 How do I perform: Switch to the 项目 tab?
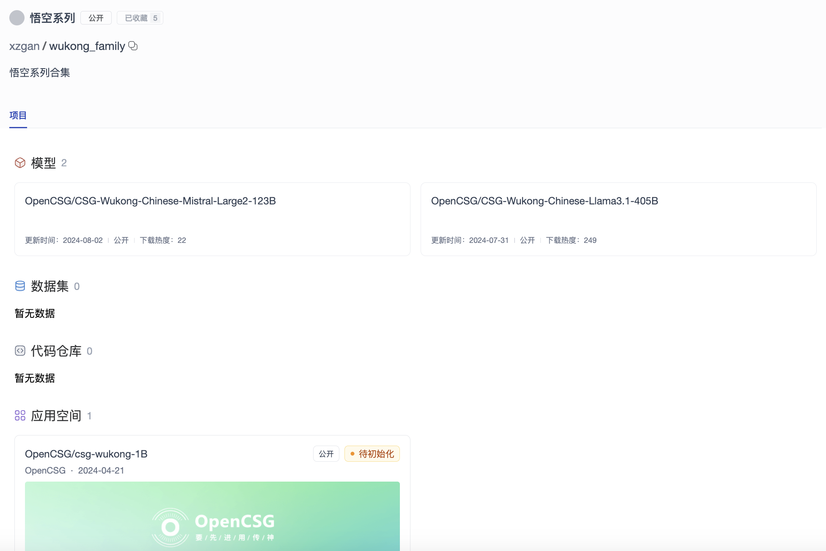[x=18, y=115]
